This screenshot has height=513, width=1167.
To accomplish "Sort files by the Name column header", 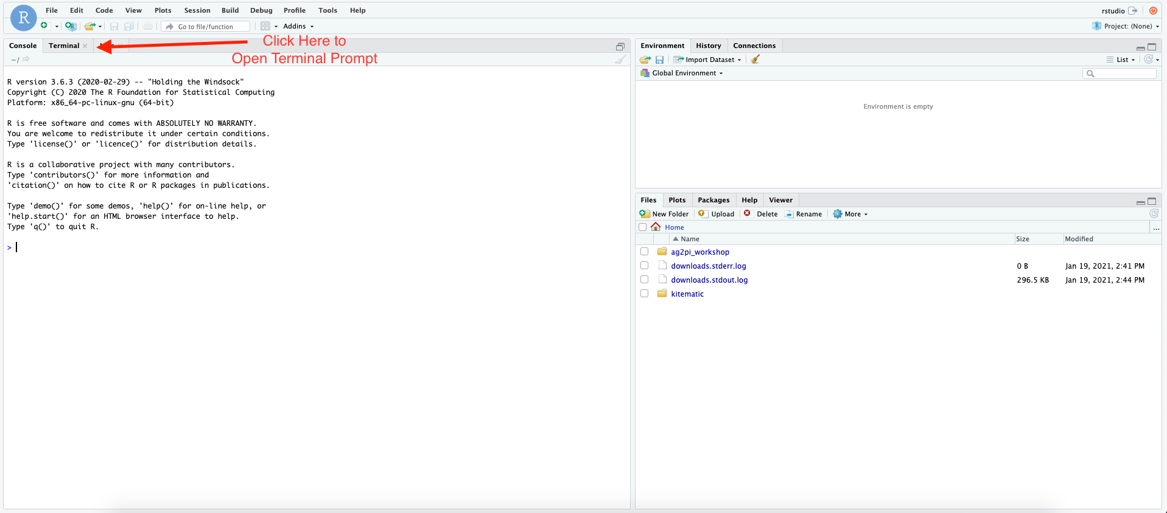I will click(690, 239).
